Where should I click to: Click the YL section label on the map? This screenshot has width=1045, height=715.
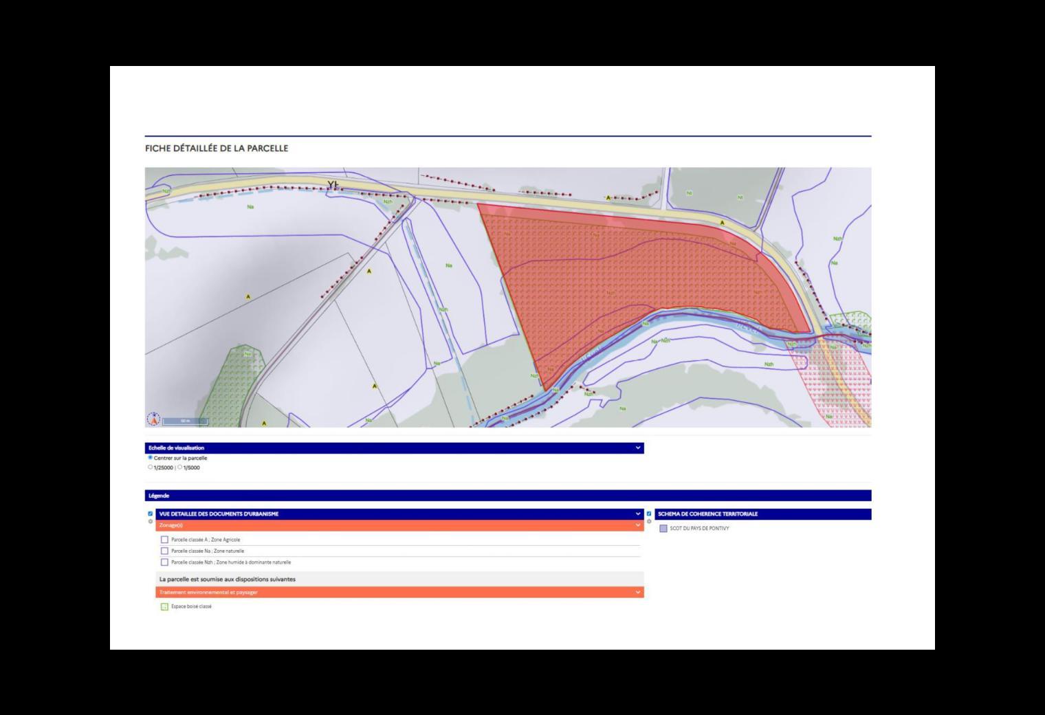[333, 185]
